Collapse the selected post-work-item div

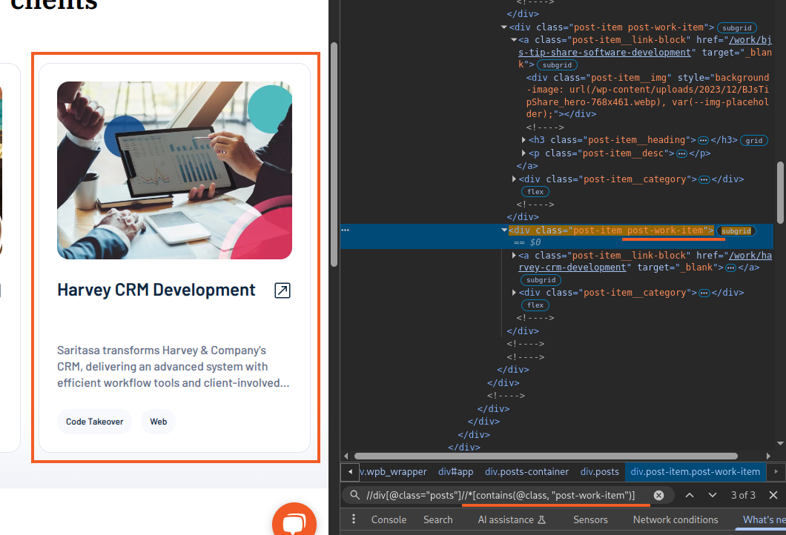504,230
